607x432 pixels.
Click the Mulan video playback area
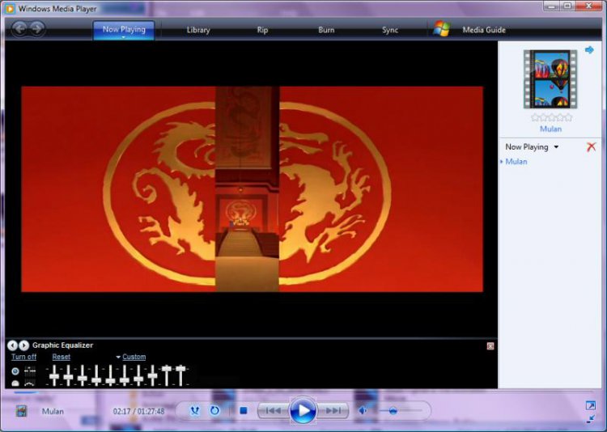[252, 189]
